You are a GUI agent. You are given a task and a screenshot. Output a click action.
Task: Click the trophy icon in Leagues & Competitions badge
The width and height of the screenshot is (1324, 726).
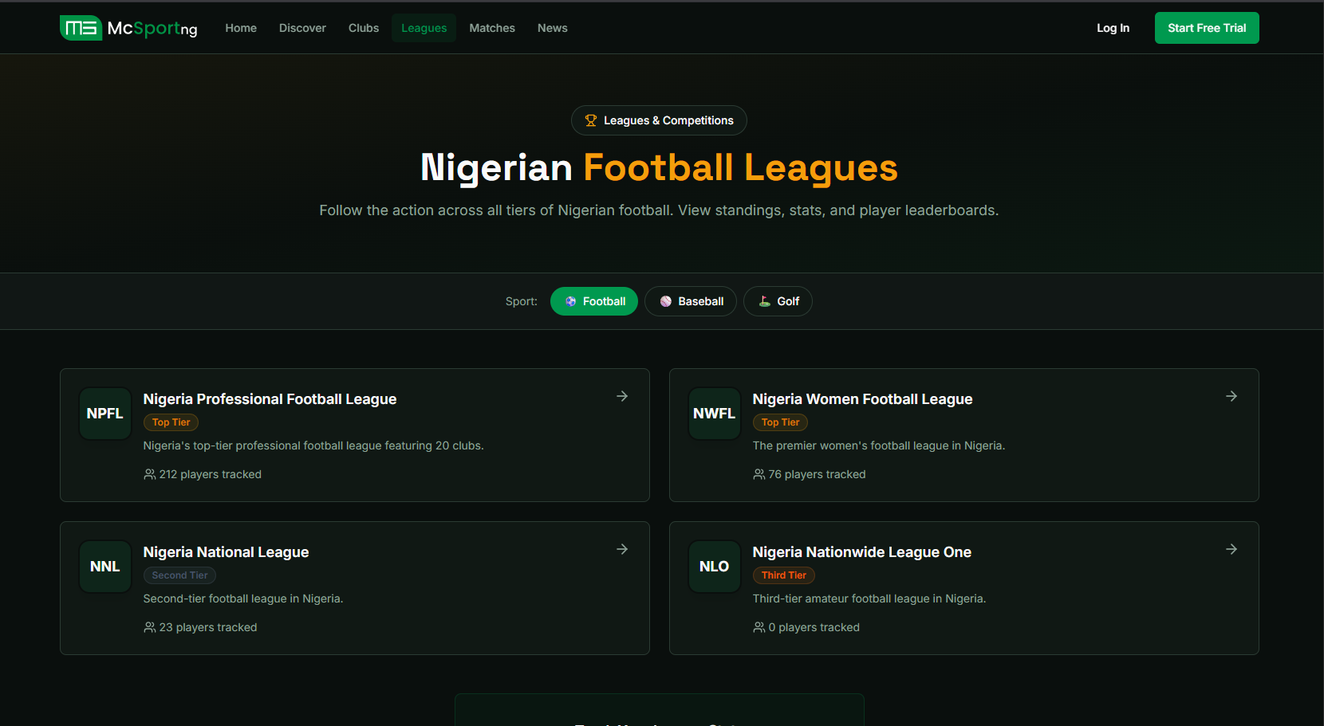coord(590,120)
